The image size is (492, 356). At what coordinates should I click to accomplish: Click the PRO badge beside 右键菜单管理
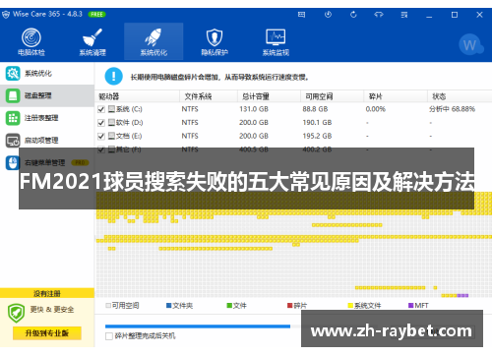pyautogui.click(x=80, y=162)
